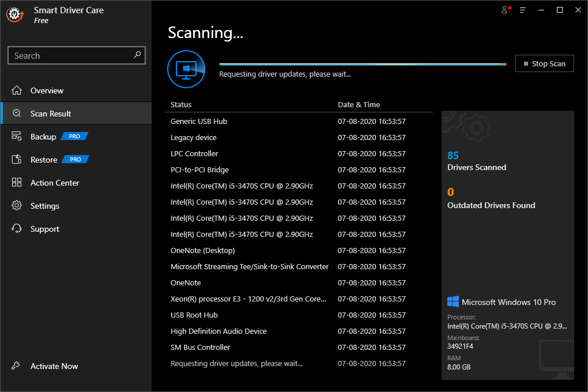Click the blue scanning monitor icon
Viewport: 588px width, 392px height.
click(186, 69)
